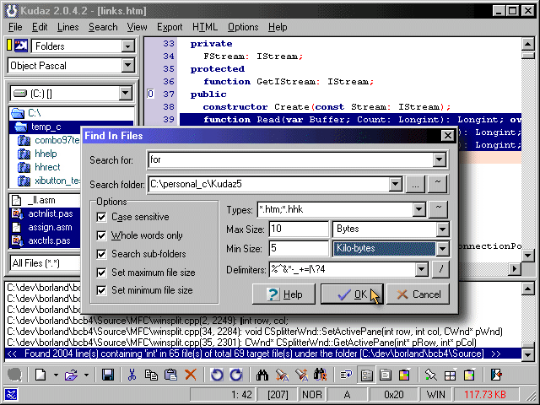This screenshot has width=540, height=405.
Task: Open the HTML menu
Action: click(205, 27)
